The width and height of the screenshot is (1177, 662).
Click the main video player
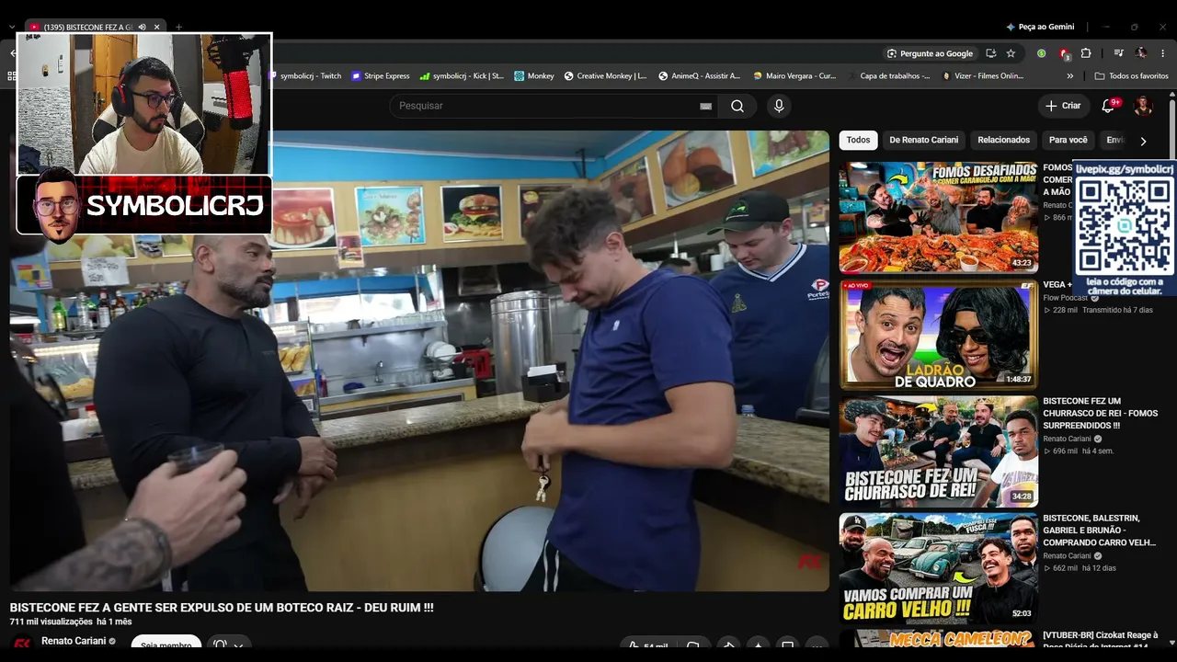(419, 360)
